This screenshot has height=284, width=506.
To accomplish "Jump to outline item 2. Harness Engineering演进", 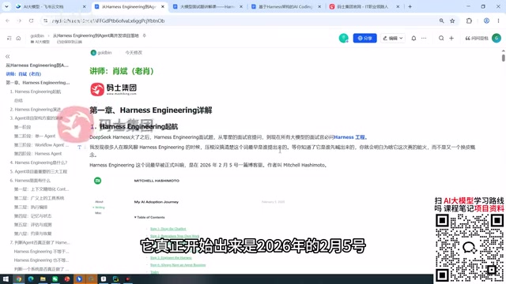I will click(36, 110).
